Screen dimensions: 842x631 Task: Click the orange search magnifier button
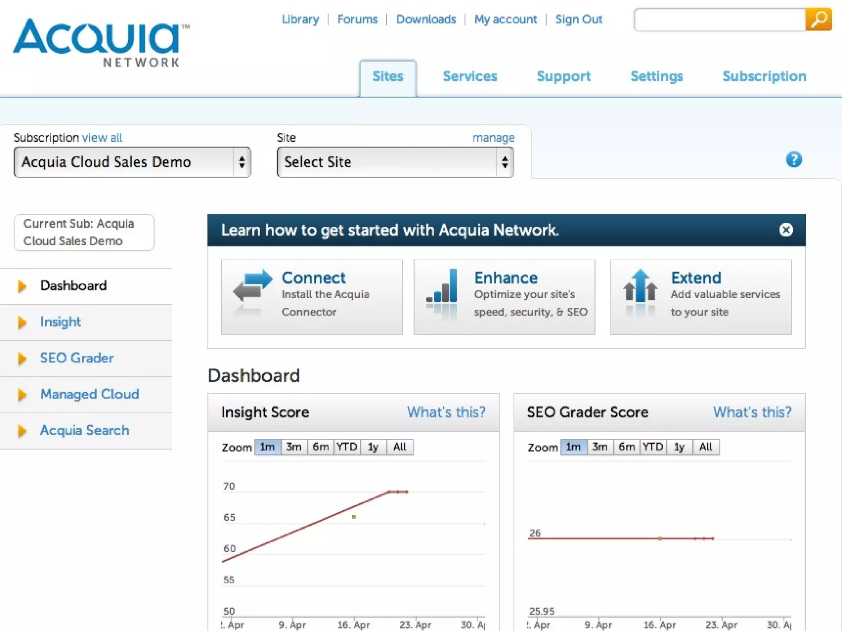click(818, 19)
